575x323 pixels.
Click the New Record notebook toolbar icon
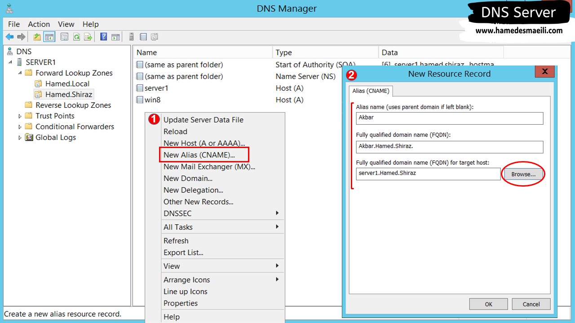tap(143, 37)
